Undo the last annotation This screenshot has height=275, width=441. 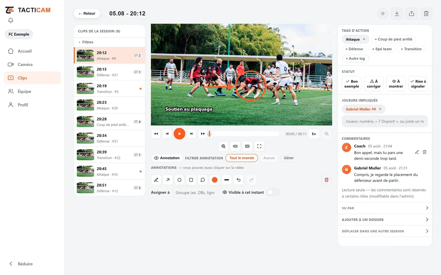point(238,180)
